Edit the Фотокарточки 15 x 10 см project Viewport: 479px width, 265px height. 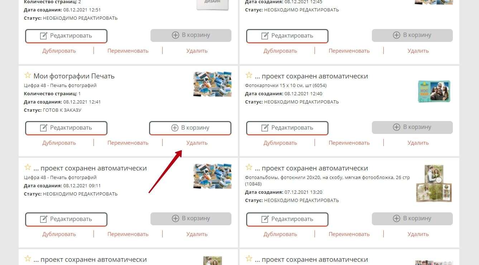pos(287,128)
